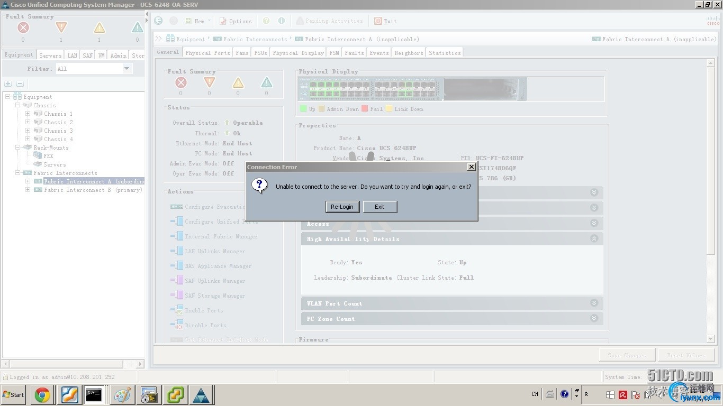
Task: Open the Options toolbar item
Action: 236,21
